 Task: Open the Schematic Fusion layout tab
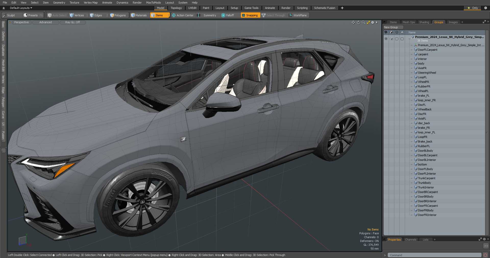(325, 8)
